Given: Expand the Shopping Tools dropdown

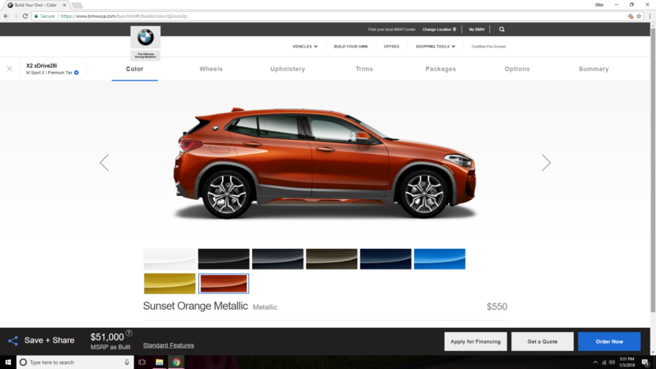Looking at the screenshot, I should coord(435,47).
